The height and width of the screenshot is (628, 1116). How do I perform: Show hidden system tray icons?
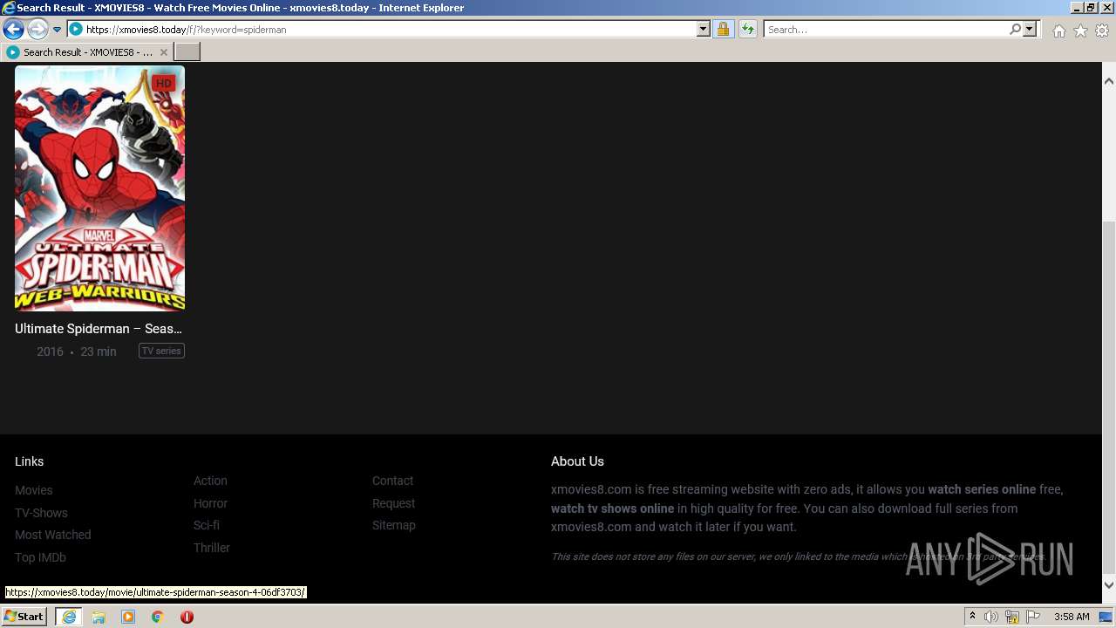[972, 617]
